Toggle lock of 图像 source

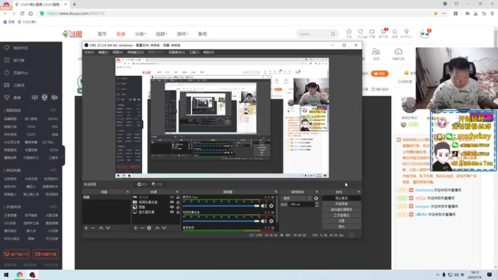[178, 207]
